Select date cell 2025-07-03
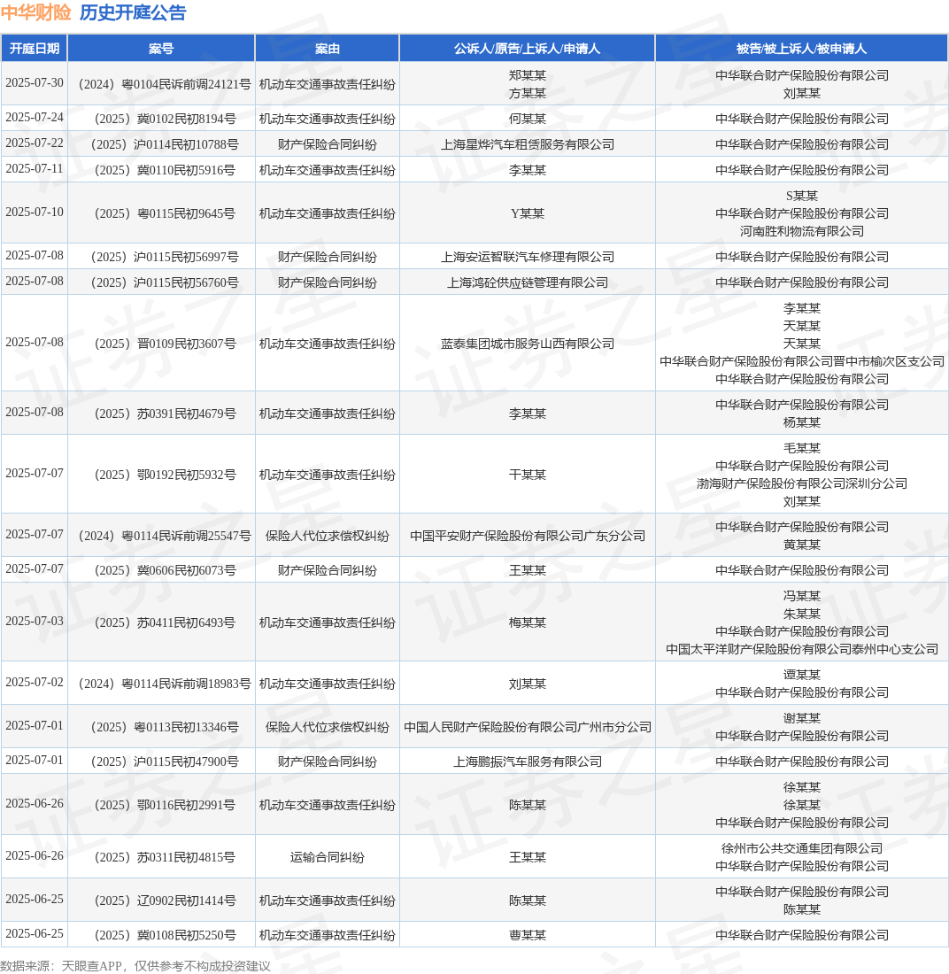Screen dimensions: 949x974 coord(35,622)
